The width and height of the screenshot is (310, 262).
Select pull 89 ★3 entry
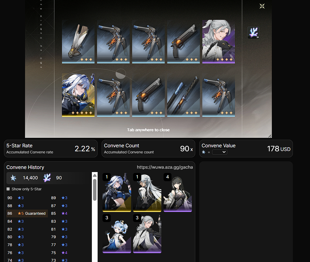pos(59,198)
